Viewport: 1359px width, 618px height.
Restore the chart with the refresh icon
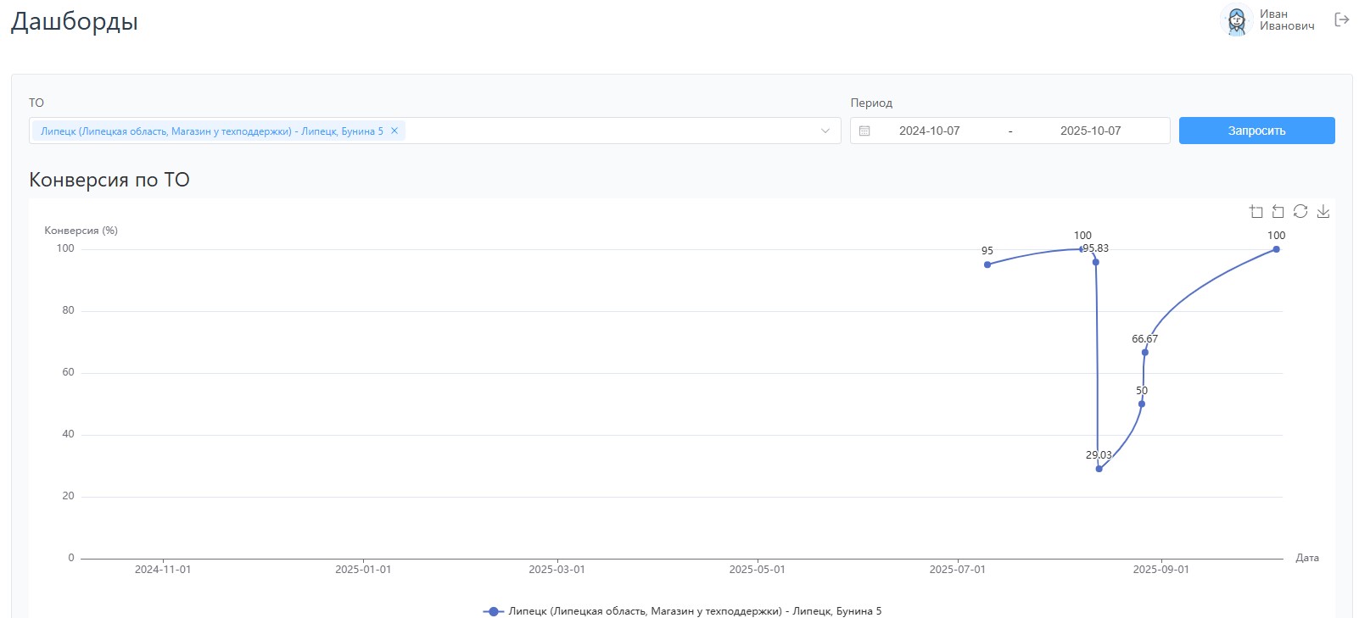[1300, 212]
